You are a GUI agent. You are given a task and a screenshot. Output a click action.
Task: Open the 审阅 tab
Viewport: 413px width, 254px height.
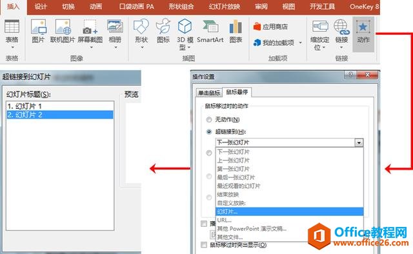261,6
